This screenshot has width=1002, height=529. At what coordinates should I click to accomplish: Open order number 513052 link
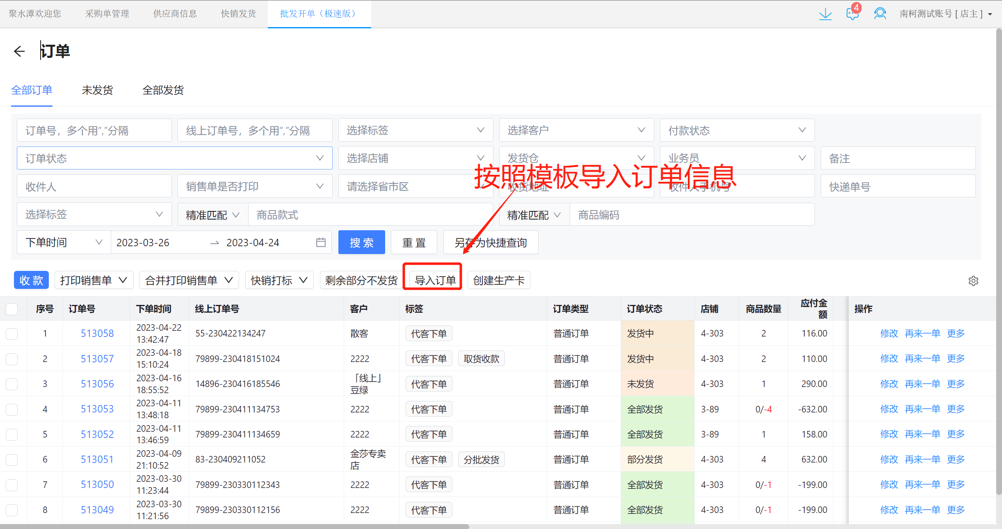click(97, 434)
